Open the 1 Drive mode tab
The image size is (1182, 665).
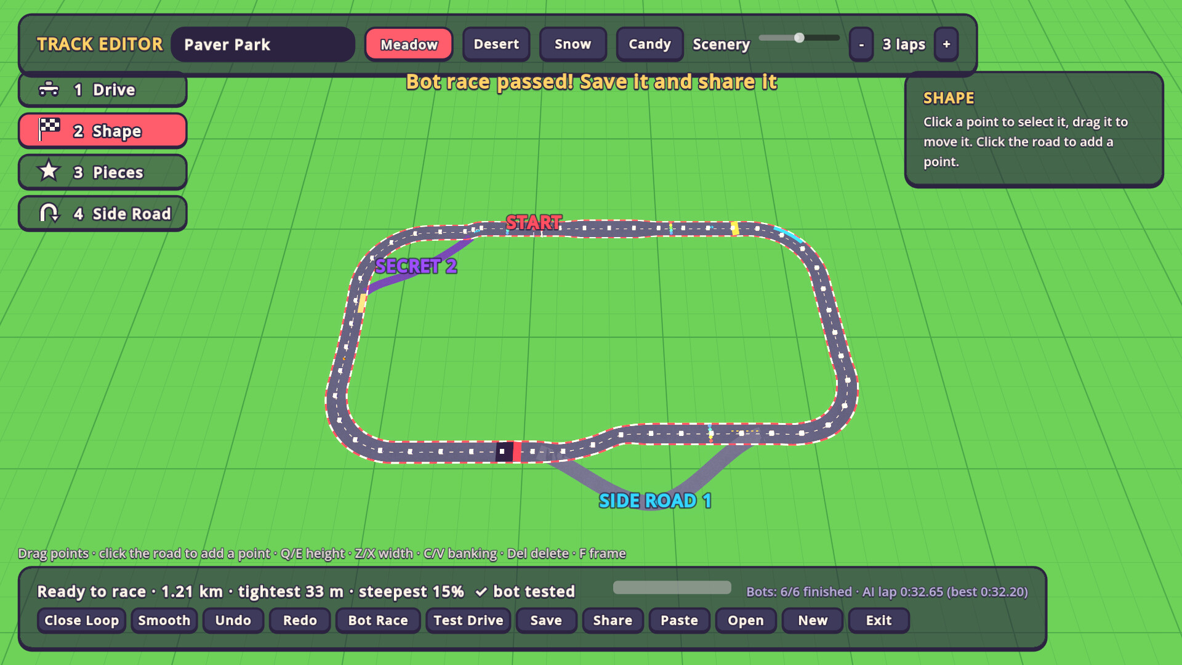click(x=103, y=90)
